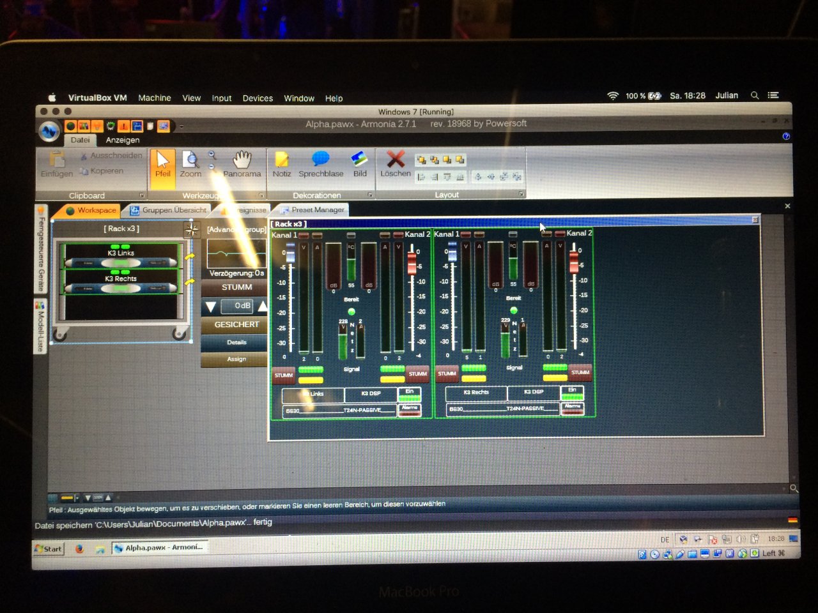Toggle the Alarme indicator for K3 Rechts
The image size is (818, 613).
pos(572,408)
